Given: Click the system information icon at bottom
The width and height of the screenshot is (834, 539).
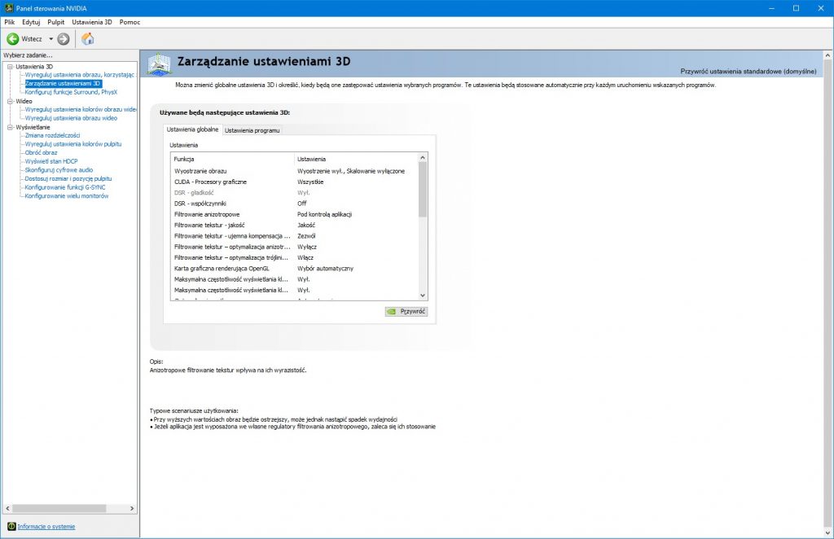Looking at the screenshot, I should 11,526.
